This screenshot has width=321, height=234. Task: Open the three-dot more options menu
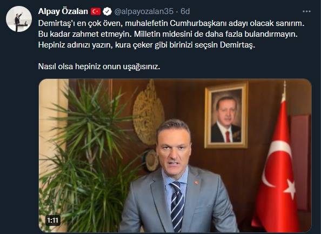[306, 11]
